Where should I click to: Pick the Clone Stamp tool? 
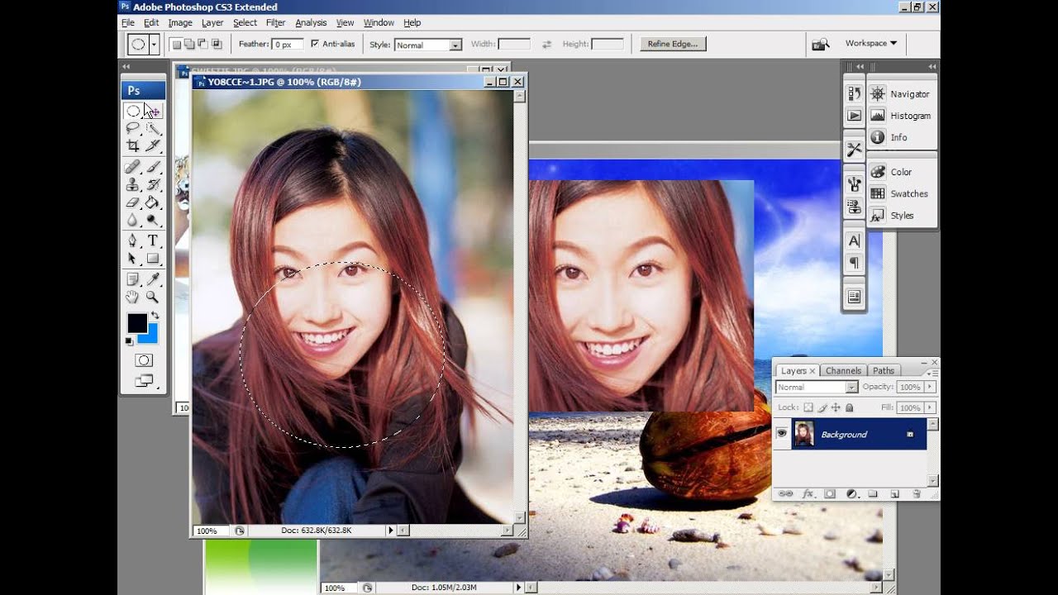(132, 184)
